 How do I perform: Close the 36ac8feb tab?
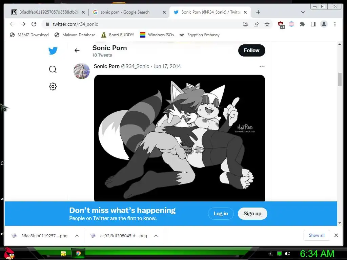pos(83,12)
